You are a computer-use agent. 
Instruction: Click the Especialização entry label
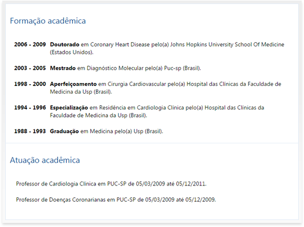click(69, 108)
